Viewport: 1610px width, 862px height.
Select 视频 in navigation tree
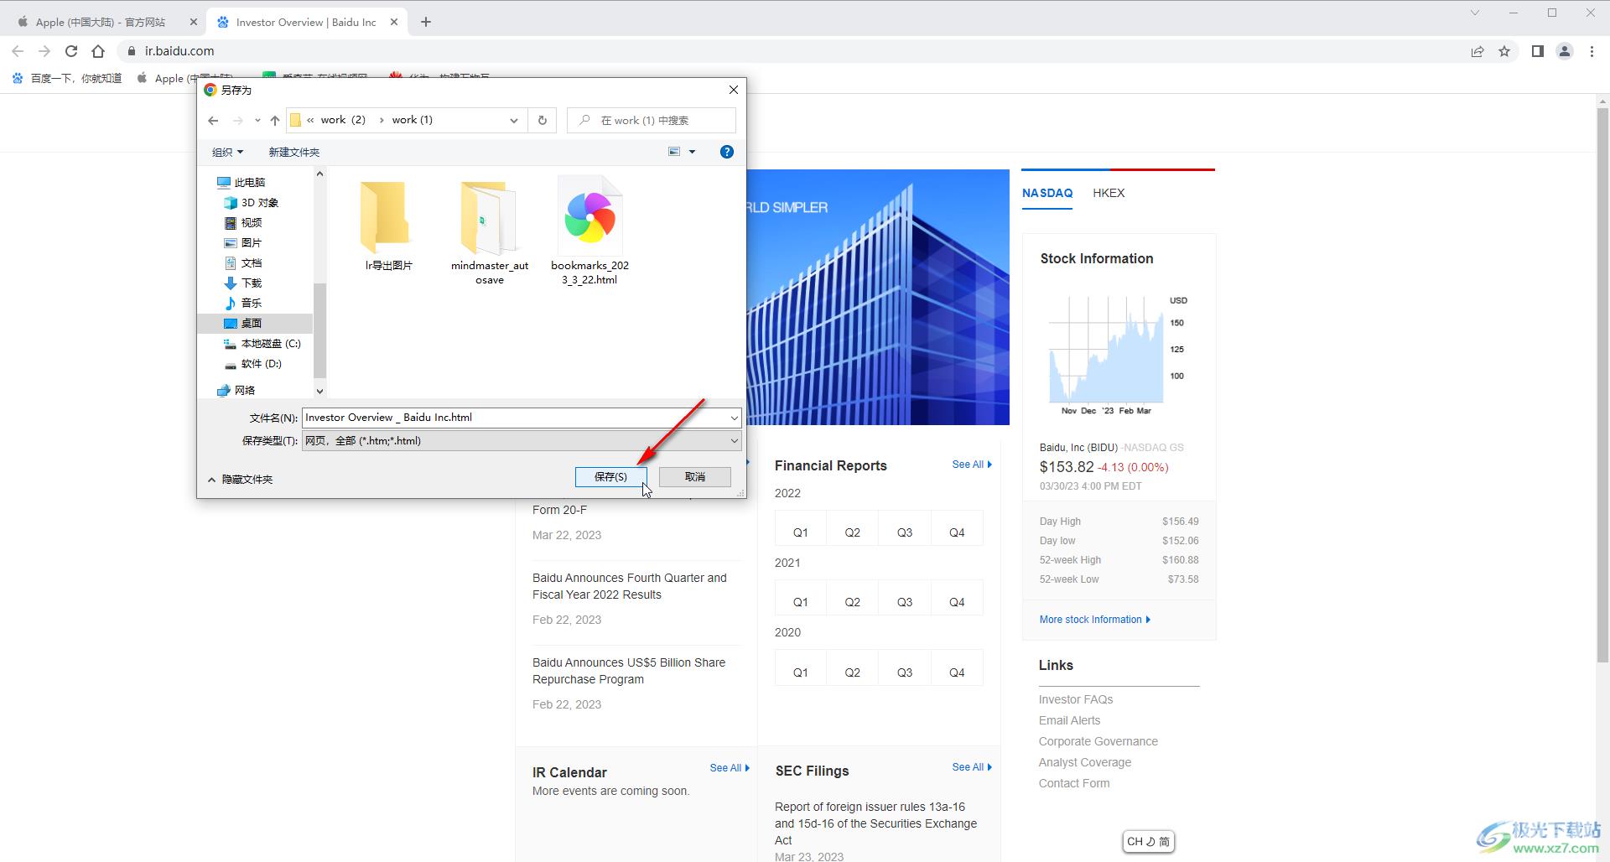tap(243, 222)
